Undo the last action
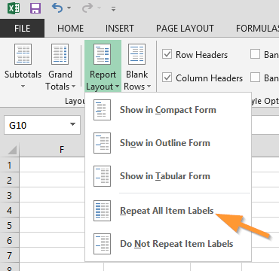Screen dimensions: 279x271 [x=57, y=8]
